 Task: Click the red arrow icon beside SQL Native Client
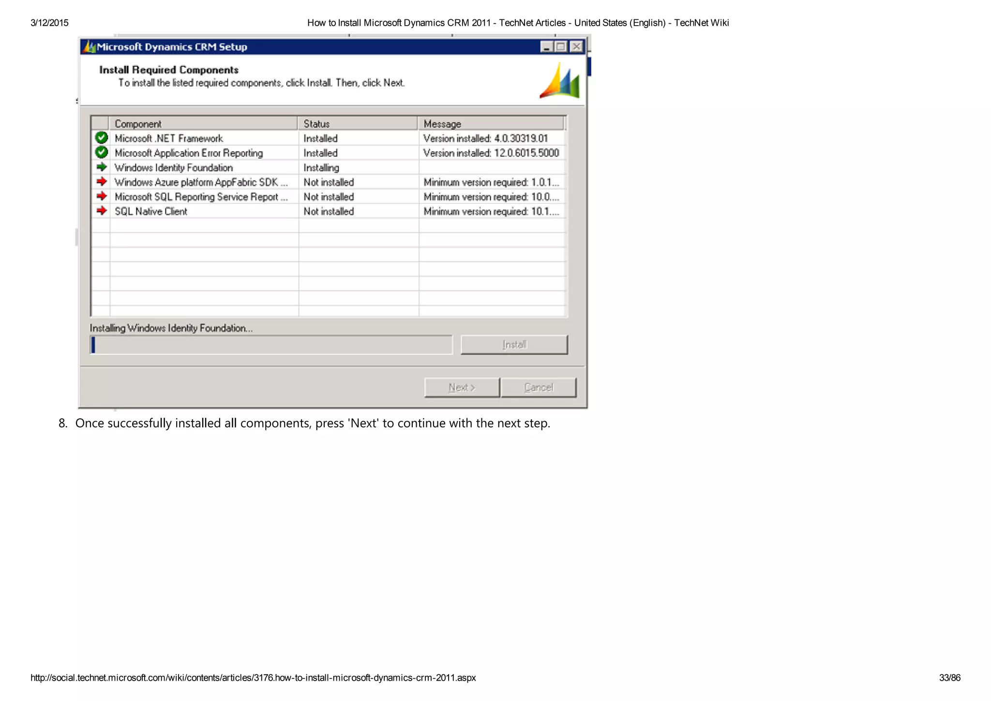coord(102,211)
